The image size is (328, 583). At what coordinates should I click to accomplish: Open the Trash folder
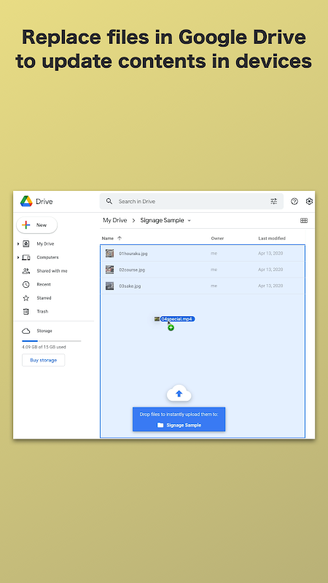35,312
